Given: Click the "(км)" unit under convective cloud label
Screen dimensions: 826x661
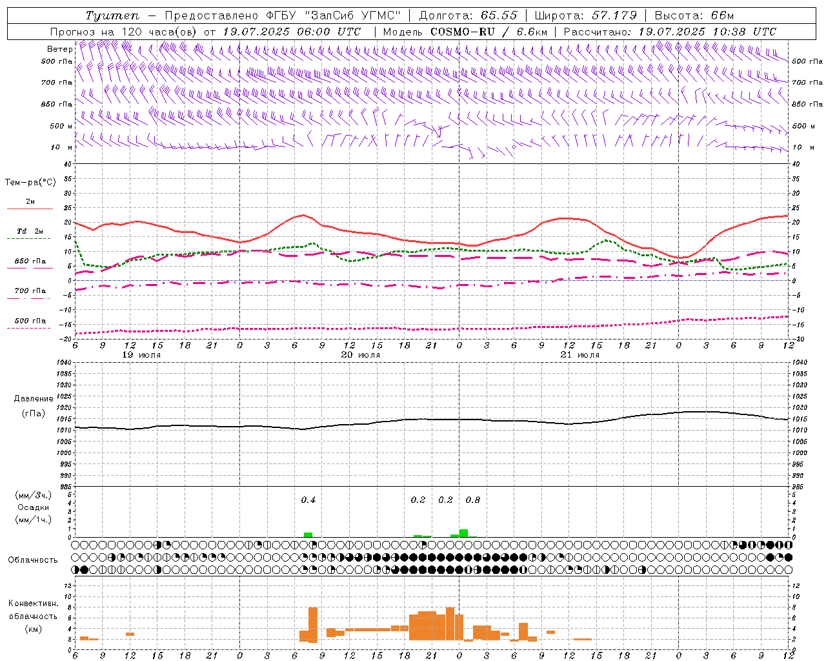Looking at the screenshot, I should click(34, 629).
